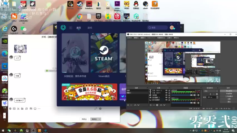
Task: Open the 文件(F) menu in OBS
Action: click(x=129, y=38)
